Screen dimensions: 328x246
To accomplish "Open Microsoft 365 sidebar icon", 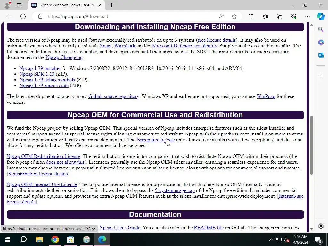I will pos(321,42).
